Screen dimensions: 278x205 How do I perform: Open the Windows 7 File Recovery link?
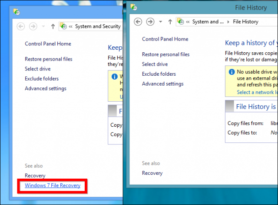coord(53,186)
